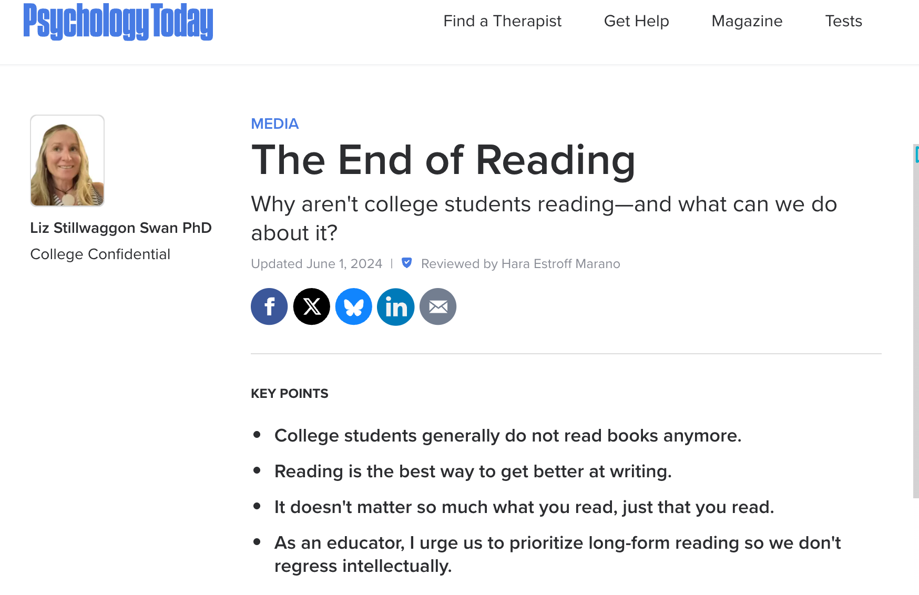The width and height of the screenshot is (919, 595).
Task: Share article on X
Action: [311, 306]
